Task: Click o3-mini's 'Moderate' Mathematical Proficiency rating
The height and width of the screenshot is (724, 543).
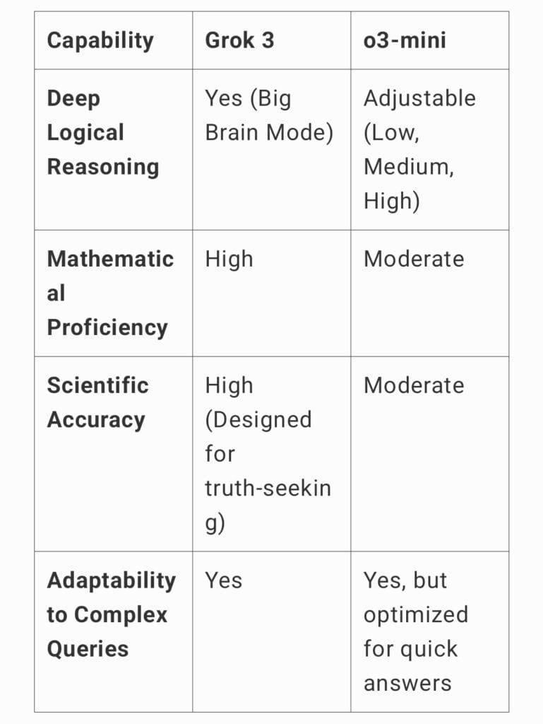Action: click(414, 259)
